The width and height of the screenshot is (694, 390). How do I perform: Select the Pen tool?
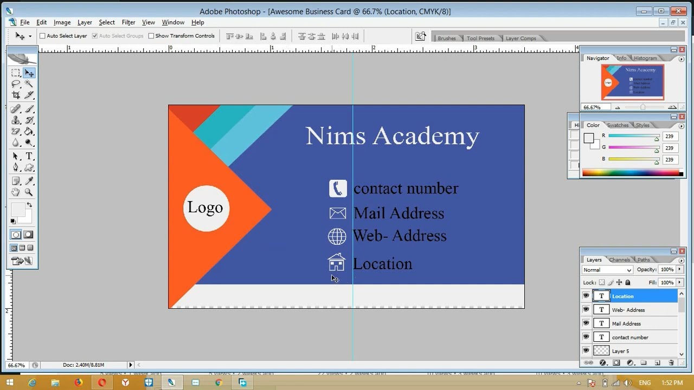16,167
